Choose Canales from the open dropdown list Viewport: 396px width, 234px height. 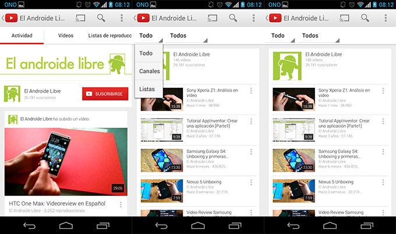tap(149, 71)
